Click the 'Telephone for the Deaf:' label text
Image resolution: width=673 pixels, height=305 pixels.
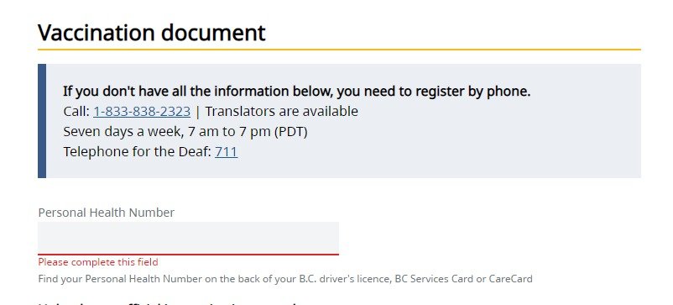click(x=138, y=151)
